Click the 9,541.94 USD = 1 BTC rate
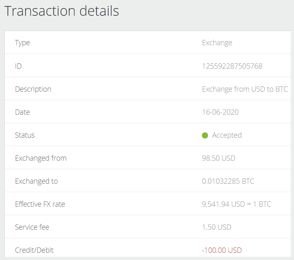Image resolution: width=294 pixels, height=260 pixels. click(236, 204)
